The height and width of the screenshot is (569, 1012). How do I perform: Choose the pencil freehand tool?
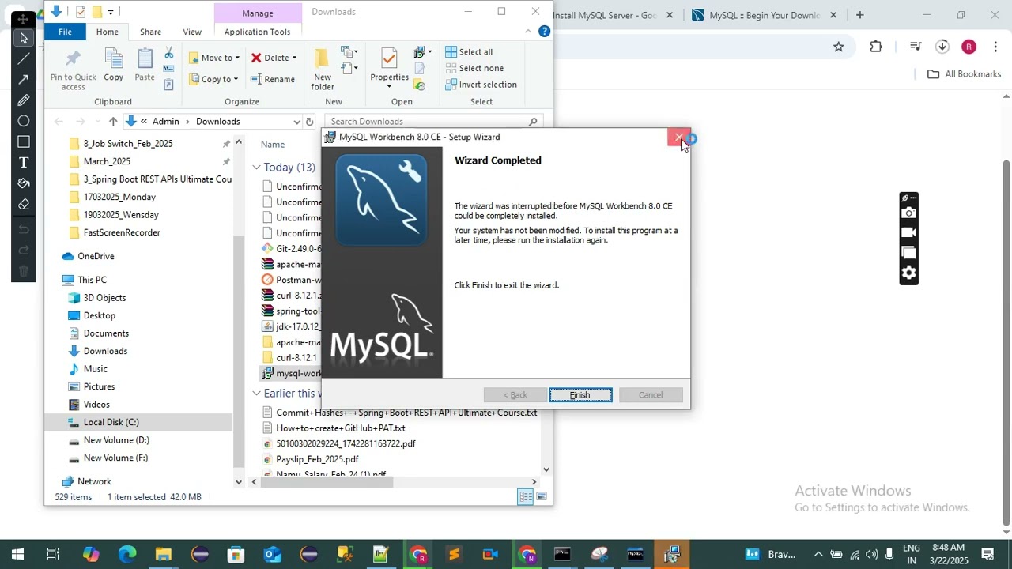click(x=24, y=100)
